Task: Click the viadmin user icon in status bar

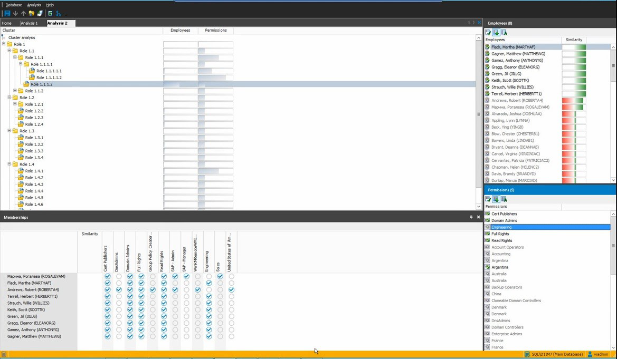Action: click(x=590, y=354)
